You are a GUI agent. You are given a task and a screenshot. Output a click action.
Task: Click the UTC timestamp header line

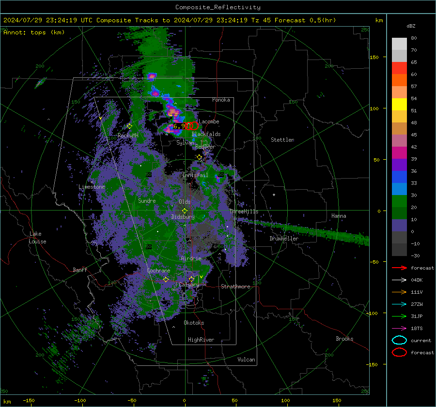(x=170, y=20)
